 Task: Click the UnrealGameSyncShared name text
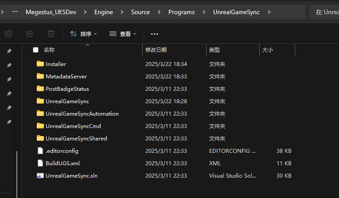[76, 139]
